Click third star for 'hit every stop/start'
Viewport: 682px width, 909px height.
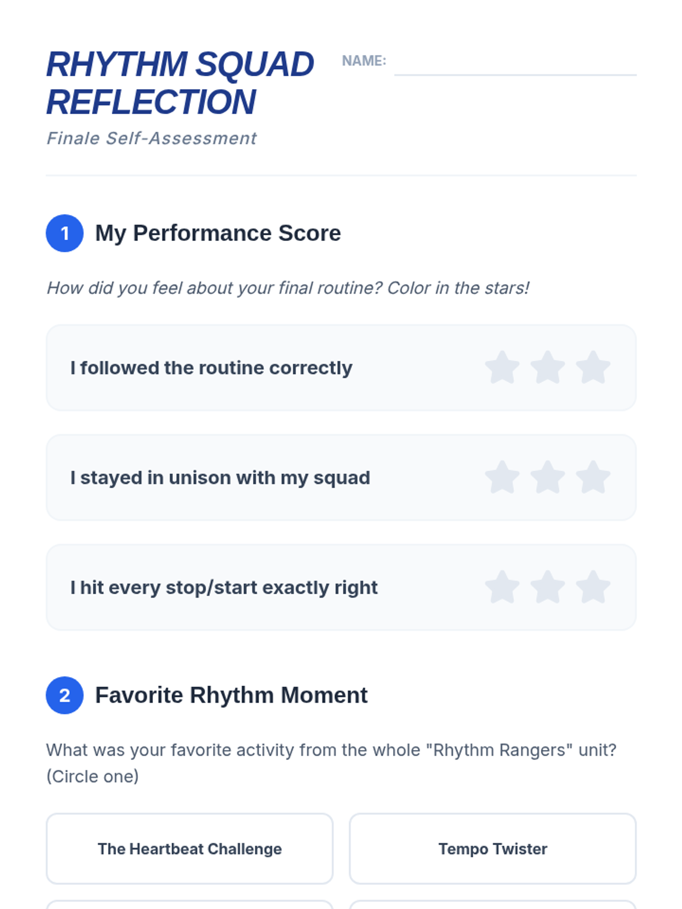click(593, 587)
